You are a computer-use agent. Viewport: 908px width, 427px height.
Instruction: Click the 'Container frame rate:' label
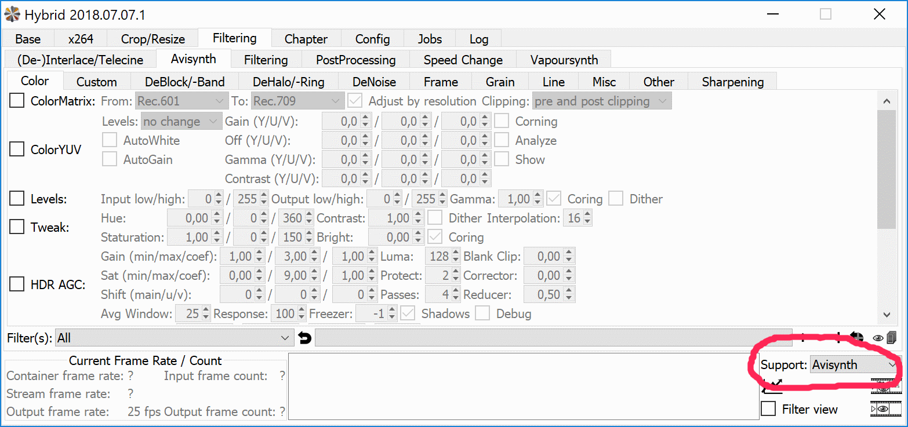65,376
